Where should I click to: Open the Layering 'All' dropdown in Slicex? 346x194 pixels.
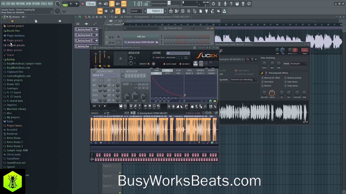pos(178,53)
